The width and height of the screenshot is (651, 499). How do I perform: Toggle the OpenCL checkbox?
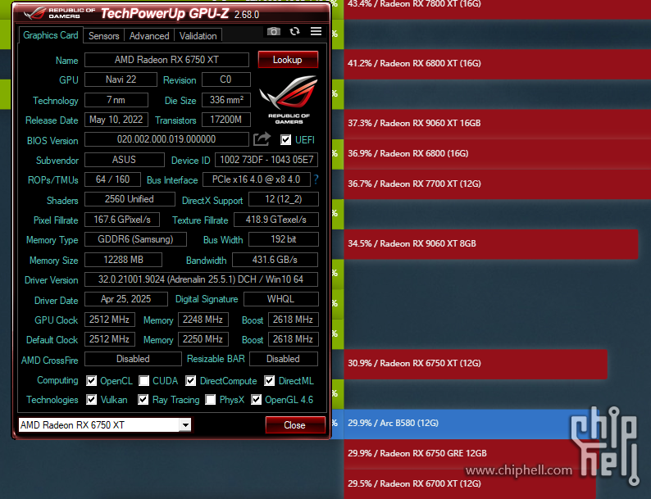[91, 381]
